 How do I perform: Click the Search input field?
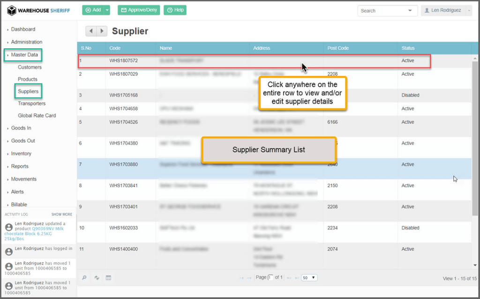(x=382, y=11)
